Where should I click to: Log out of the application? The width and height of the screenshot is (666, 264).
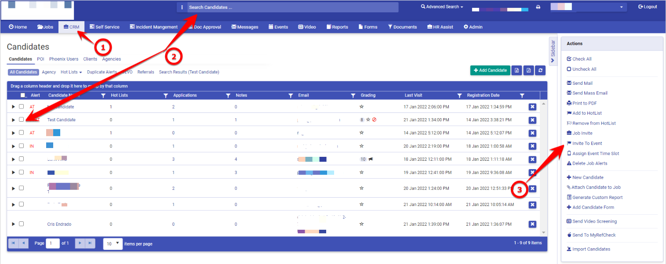pyautogui.click(x=648, y=7)
